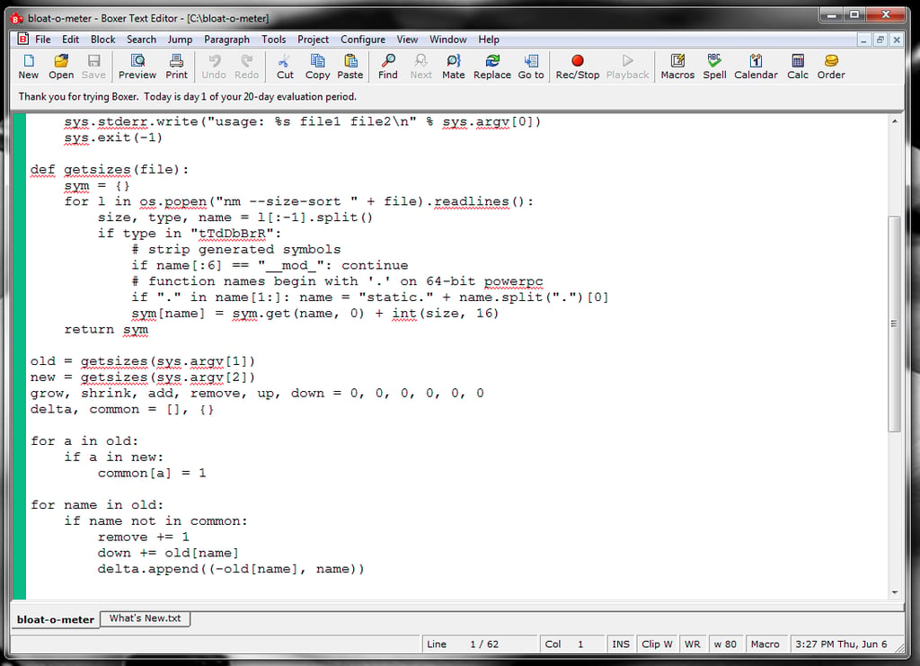This screenshot has width=920, height=666.
Task: Toggle the WR indicator in status bar
Action: point(693,644)
